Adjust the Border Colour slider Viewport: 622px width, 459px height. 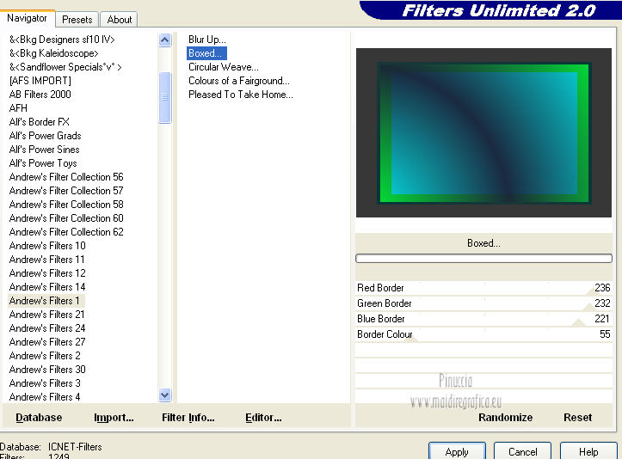[483, 334]
